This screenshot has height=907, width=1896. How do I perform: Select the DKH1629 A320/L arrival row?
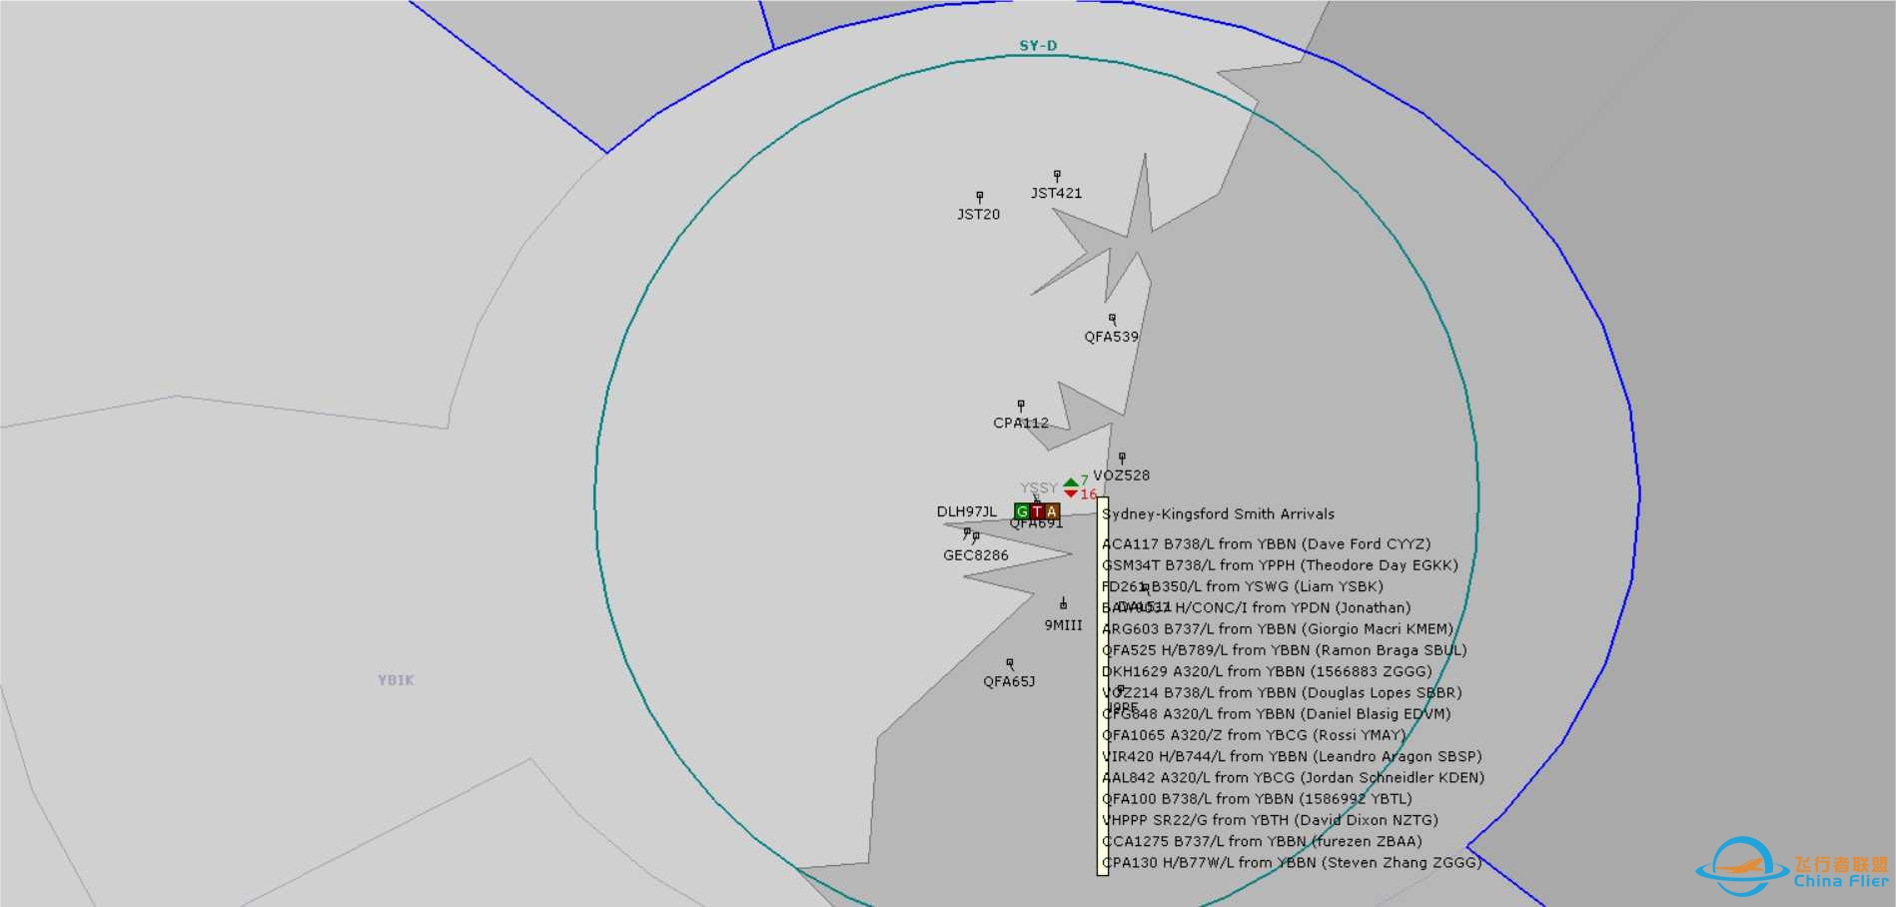[1267, 671]
